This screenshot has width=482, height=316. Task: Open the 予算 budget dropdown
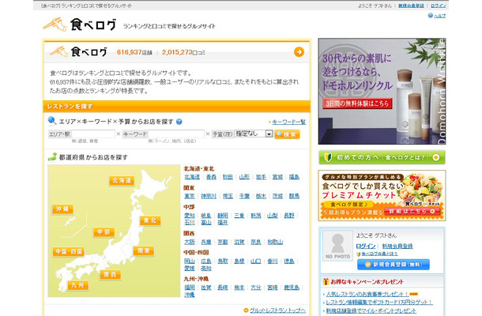pyautogui.click(x=254, y=134)
